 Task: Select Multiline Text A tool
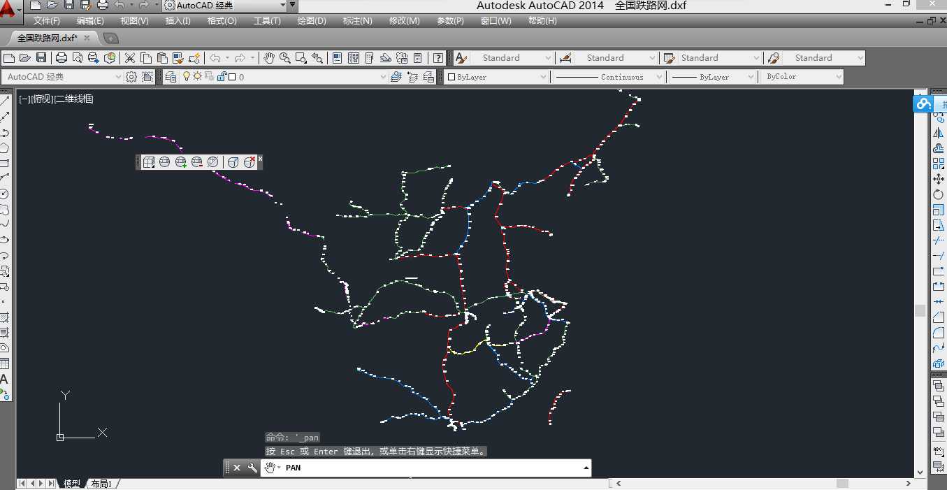(4, 380)
